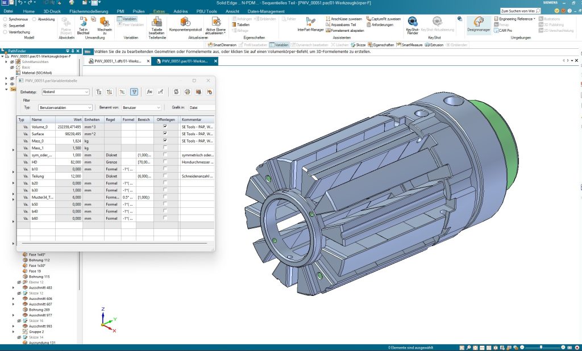
Task: Open the Designmanager
Action: [x=479, y=24]
